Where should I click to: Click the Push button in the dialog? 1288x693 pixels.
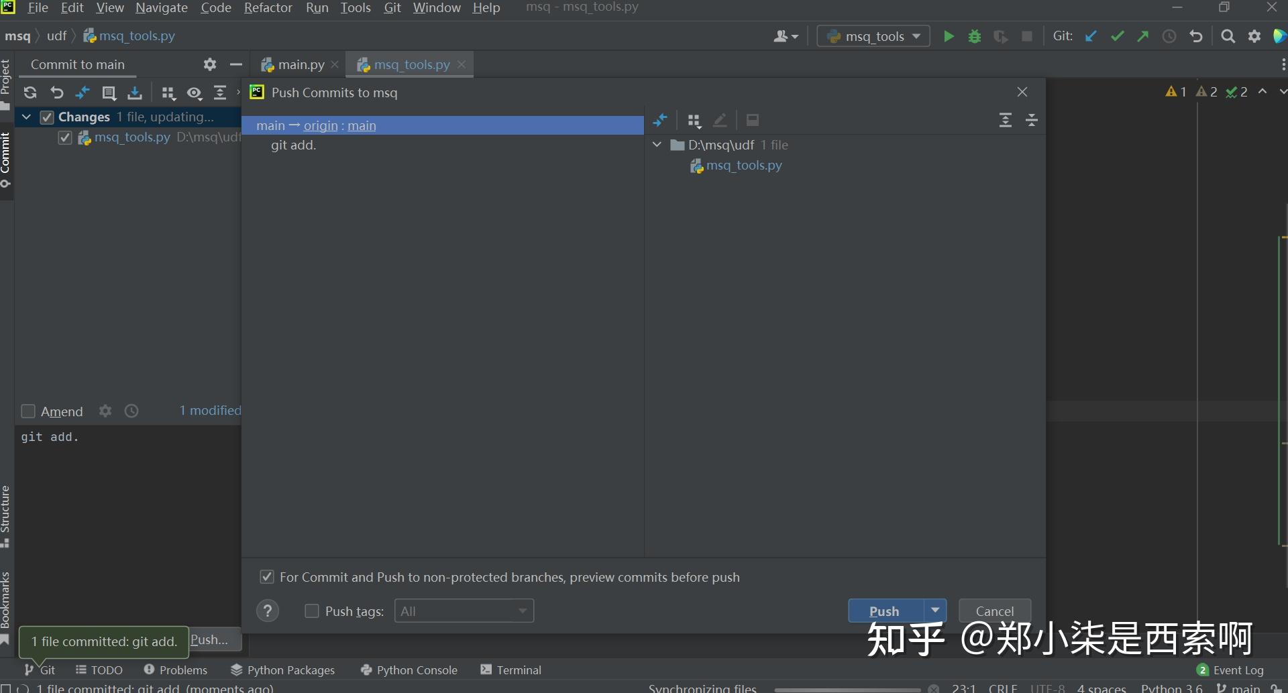[x=883, y=611]
